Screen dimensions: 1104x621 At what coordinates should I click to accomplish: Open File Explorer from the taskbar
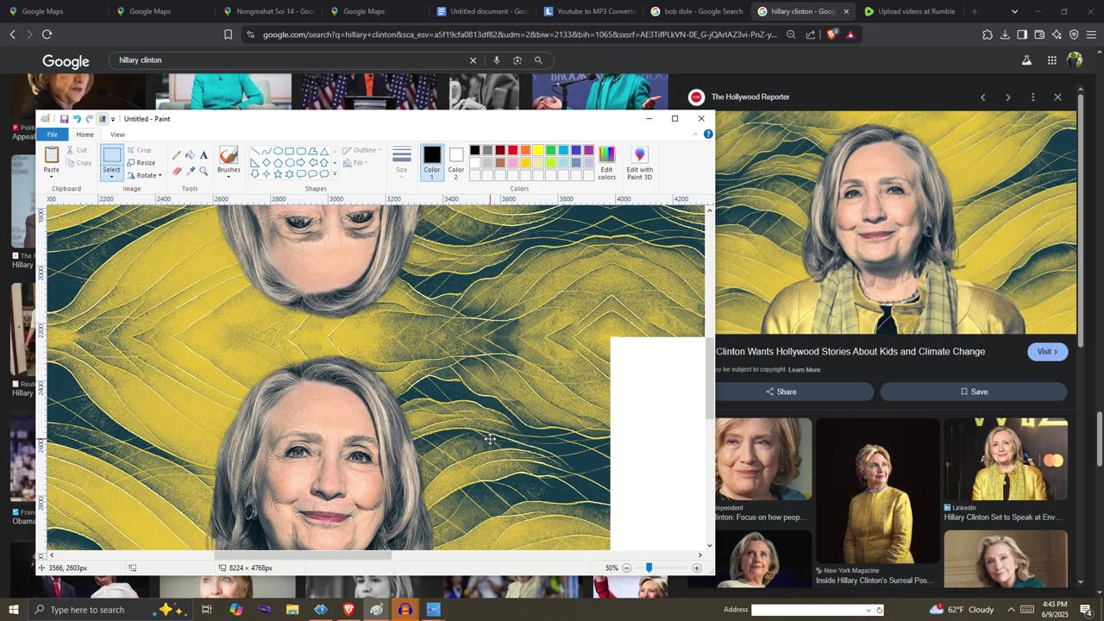[292, 610]
